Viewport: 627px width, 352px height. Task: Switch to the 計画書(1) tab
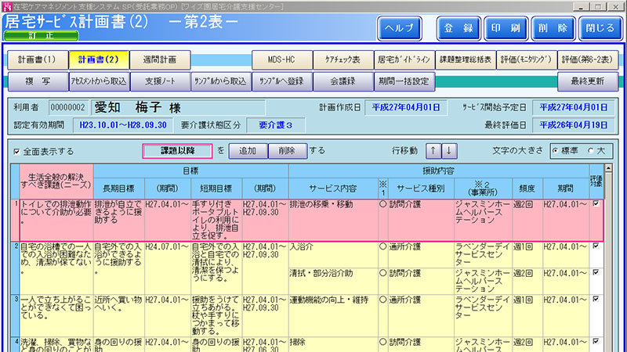pos(38,60)
